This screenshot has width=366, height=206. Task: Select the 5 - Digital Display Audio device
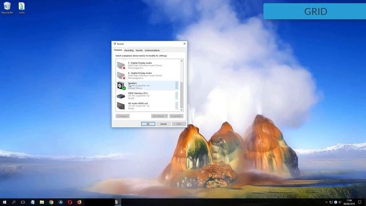pos(148,65)
